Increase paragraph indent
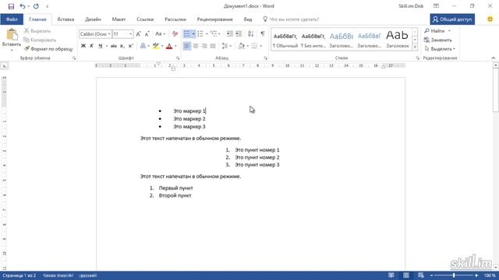 [239, 34]
